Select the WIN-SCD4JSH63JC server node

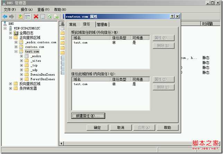point(27,28)
